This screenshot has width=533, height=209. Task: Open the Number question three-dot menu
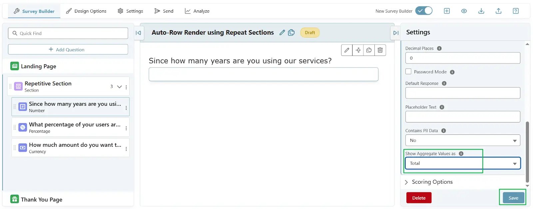[x=126, y=107]
